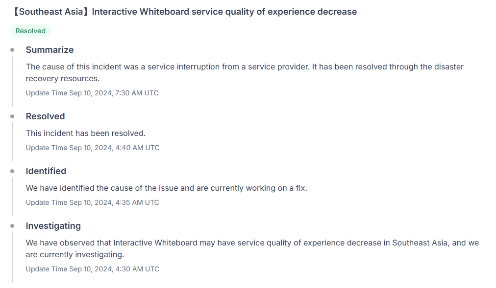Open the Investigating update heading
The height and width of the screenshot is (288, 496).
coord(53,226)
